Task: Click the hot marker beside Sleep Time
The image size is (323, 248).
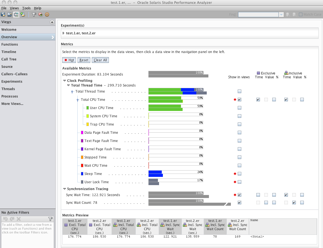Action: pyautogui.click(x=235, y=174)
